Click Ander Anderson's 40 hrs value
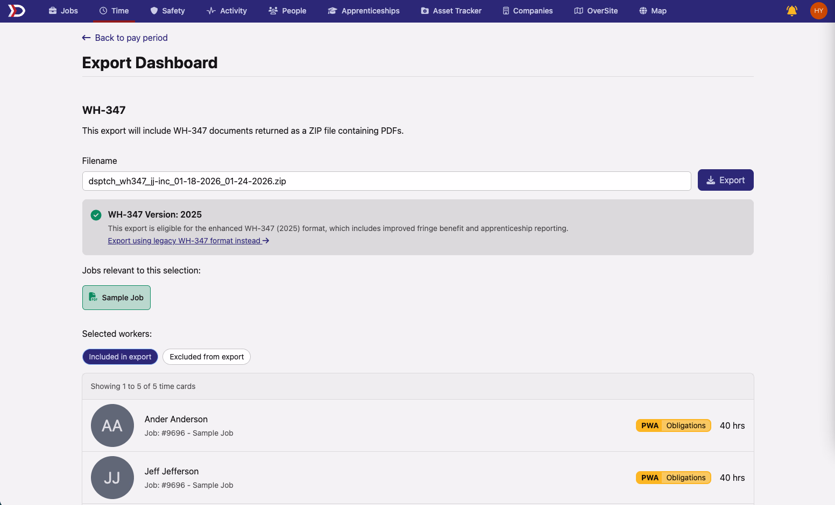This screenshot has height=505, width=835. click(732, 425)
